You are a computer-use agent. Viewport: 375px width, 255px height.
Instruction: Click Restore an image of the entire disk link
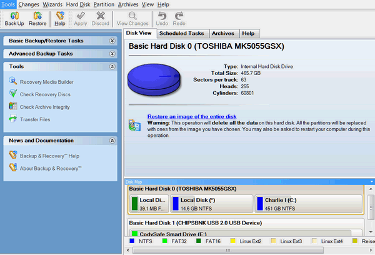[x=192, y=116]
